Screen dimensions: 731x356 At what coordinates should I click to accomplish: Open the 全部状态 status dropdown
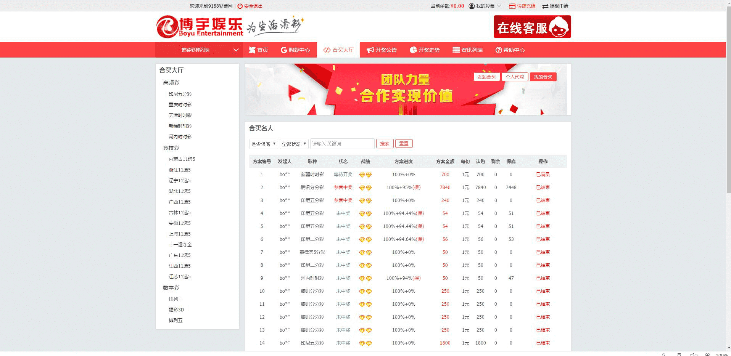[x=294, y=144]
